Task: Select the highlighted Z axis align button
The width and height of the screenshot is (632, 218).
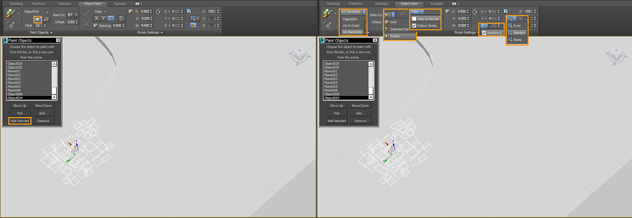Action: point(111,18)
